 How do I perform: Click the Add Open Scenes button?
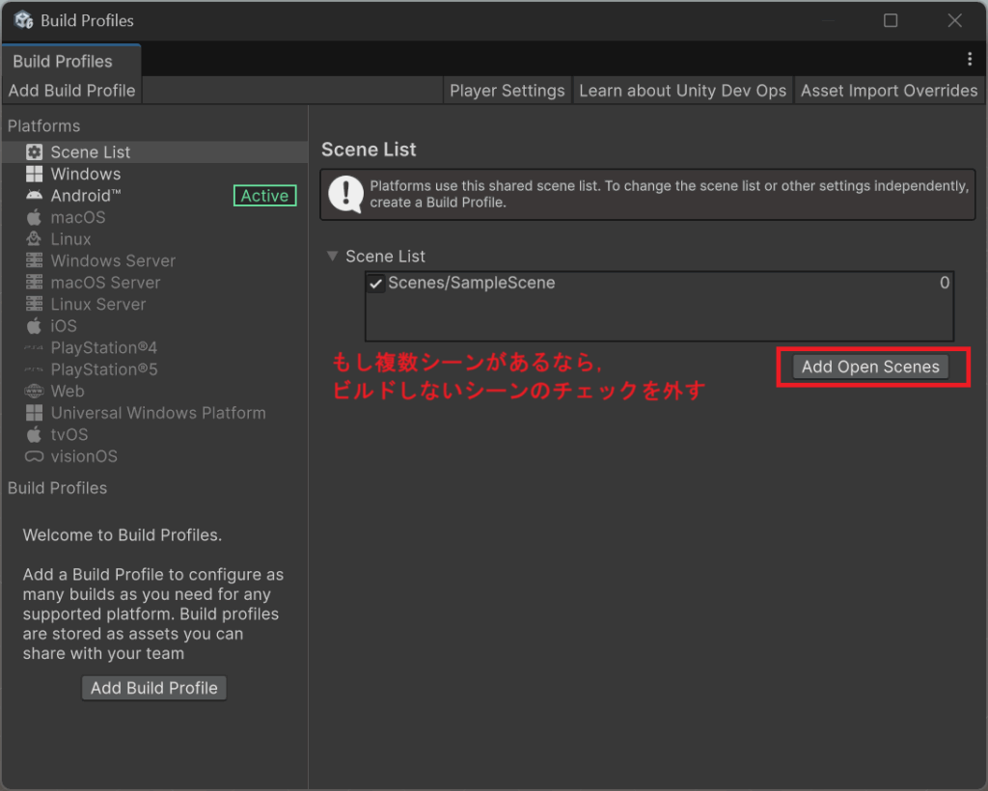[870, 367]
